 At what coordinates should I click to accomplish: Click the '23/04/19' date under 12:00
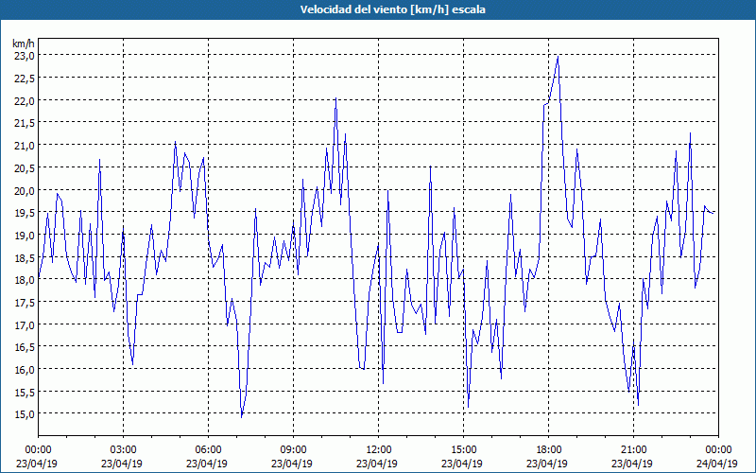tap(377, 464)
